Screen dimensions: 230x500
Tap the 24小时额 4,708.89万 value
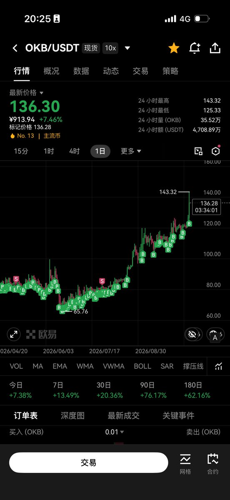(207, 130)
